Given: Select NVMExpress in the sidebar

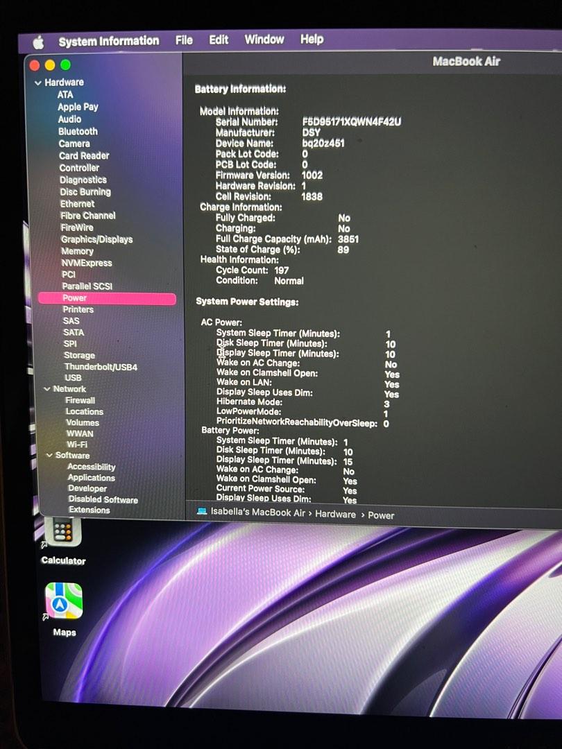Looking at the screenshot, I should [87, 264].
